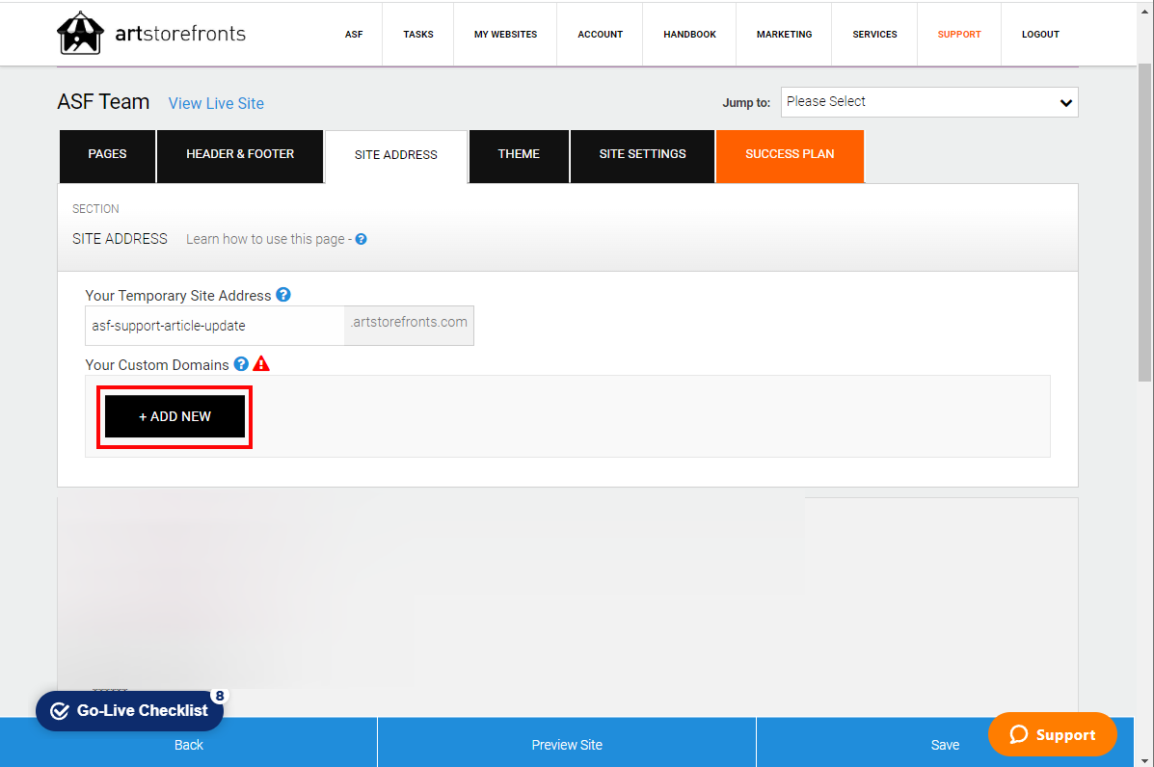Switch to the Pages tab
1154x767 pixels.
tap(107, 156)
